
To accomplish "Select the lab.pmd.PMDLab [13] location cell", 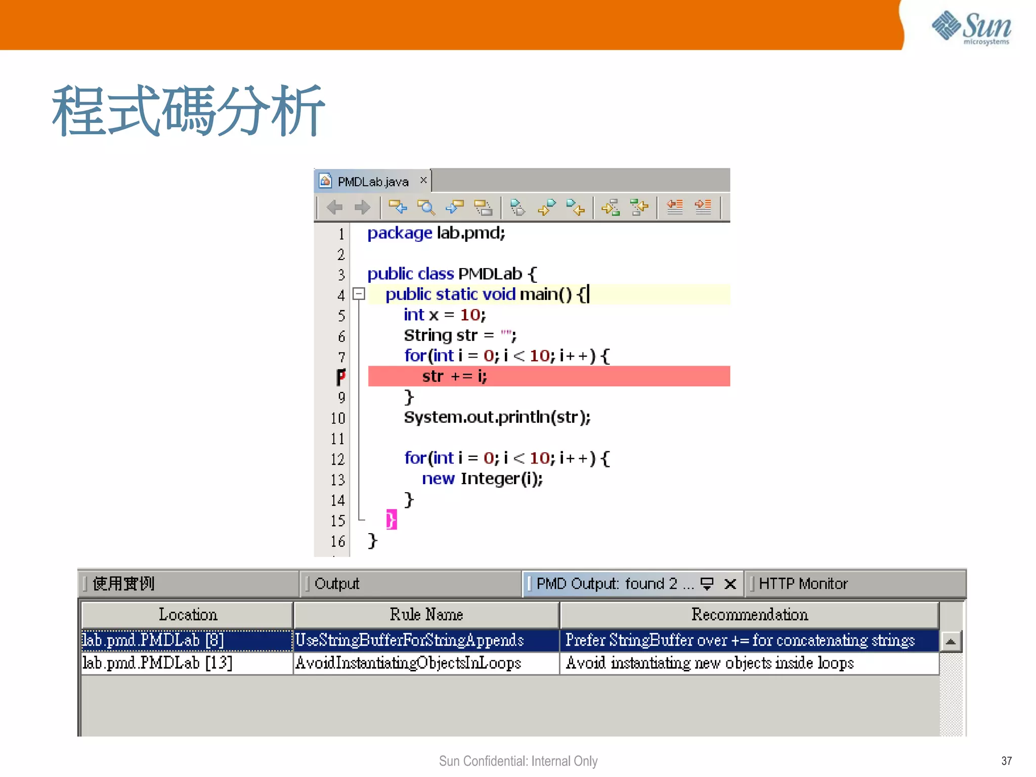I will (x=187, y=663).
